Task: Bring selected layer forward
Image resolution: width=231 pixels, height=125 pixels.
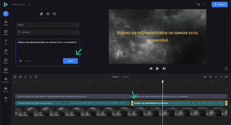Action: pyautogui.click(x=25, y=77)
